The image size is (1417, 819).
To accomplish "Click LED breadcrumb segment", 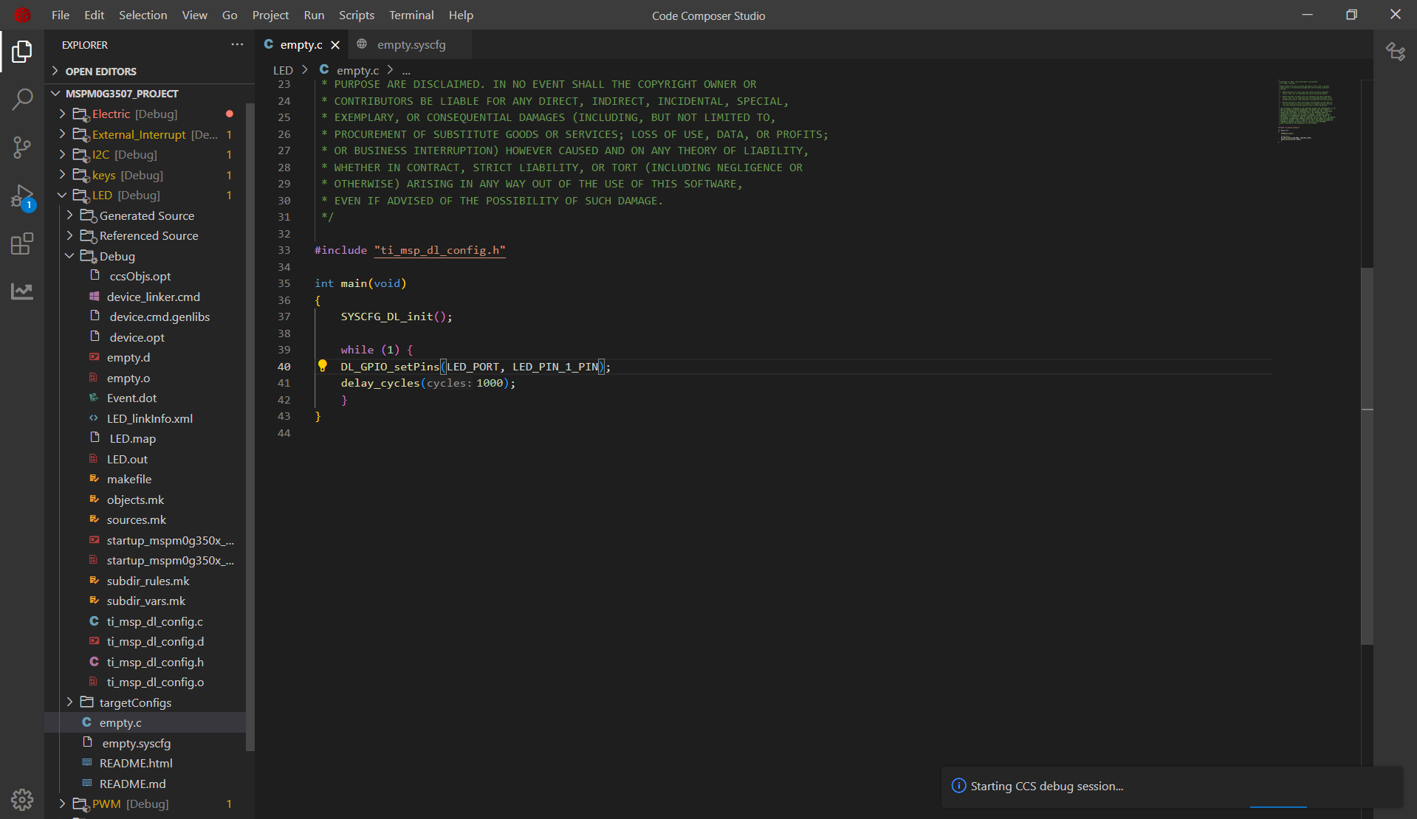I will [283, 70].
